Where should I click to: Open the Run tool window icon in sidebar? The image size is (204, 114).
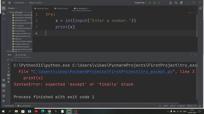(x=4, y=85)
